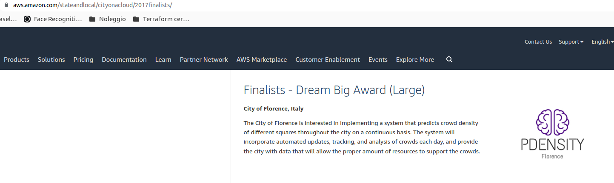Screen dimensions: 614x183
Task: Click the magnifying glass search icon
Action: [x=449, y=60]
